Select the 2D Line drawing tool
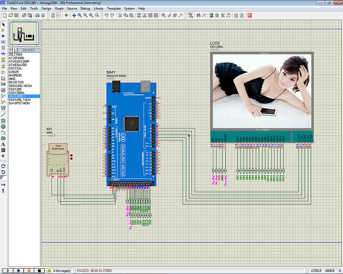 tap(3, 115)
